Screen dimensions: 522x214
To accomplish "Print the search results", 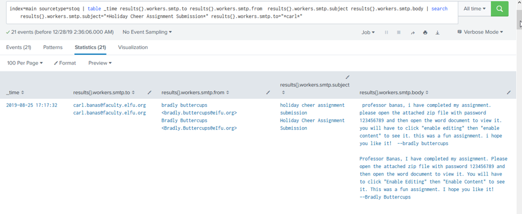I will (x=425, y=33).
